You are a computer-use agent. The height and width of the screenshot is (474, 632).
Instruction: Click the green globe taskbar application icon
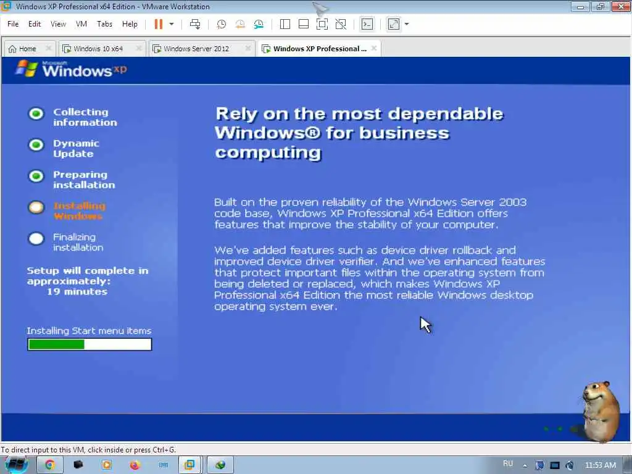(220, 465)
